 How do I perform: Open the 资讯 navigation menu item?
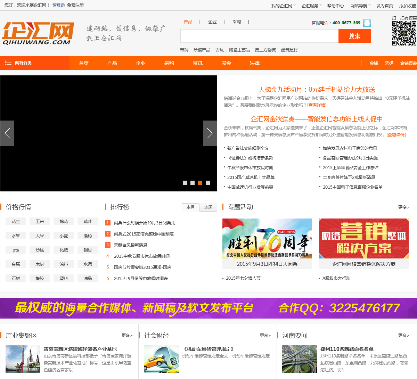198,63
